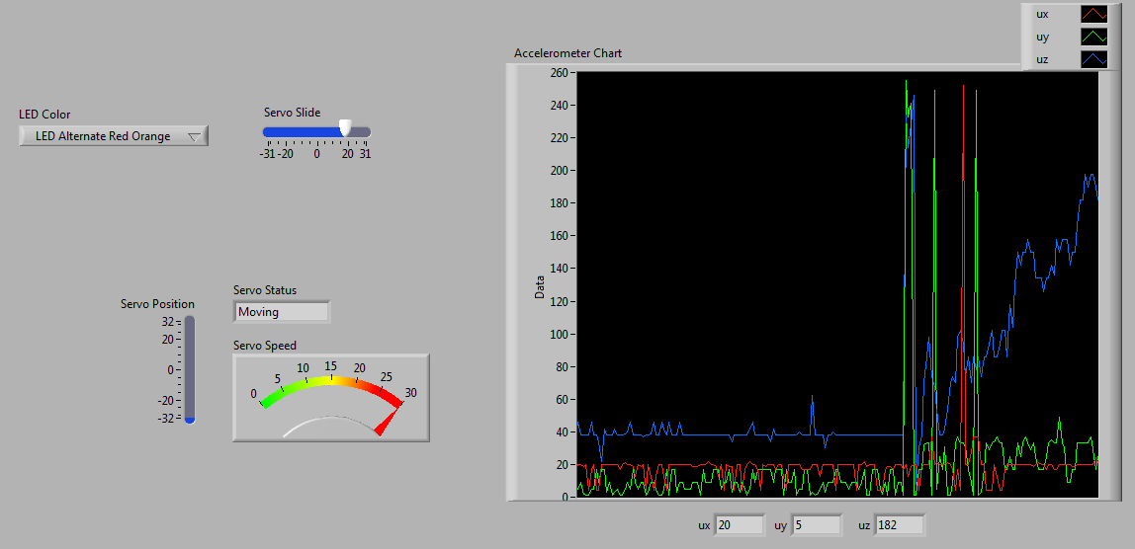Click the uy green plot legend icon
The image size is (1135, 549).
coord(1093,37)
